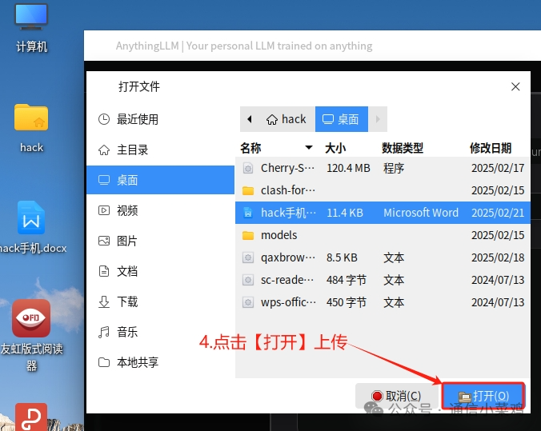Viewport: 541px width, 431px height.
Task: Click the hack手机… document icon
Action: coord(248,213)
